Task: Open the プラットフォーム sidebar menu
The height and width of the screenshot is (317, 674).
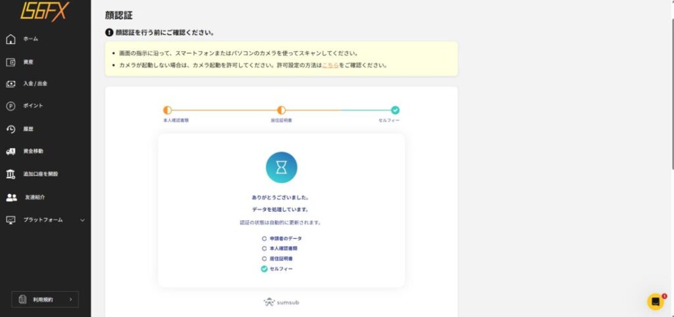Action: 43,220
